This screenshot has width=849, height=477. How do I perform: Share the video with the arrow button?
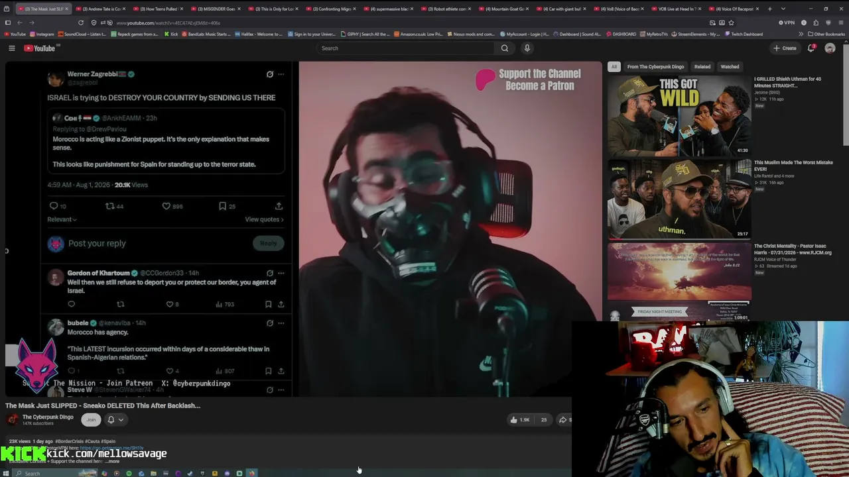point(563,419)
